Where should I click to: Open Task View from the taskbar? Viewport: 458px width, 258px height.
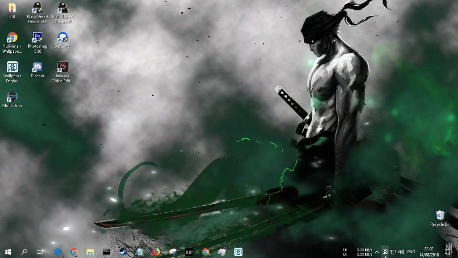(x=40, y=252)
